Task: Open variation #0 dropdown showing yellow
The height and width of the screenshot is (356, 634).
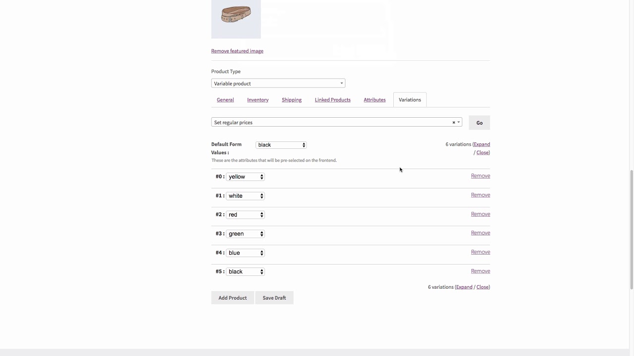Action: [x=245, y=177]
